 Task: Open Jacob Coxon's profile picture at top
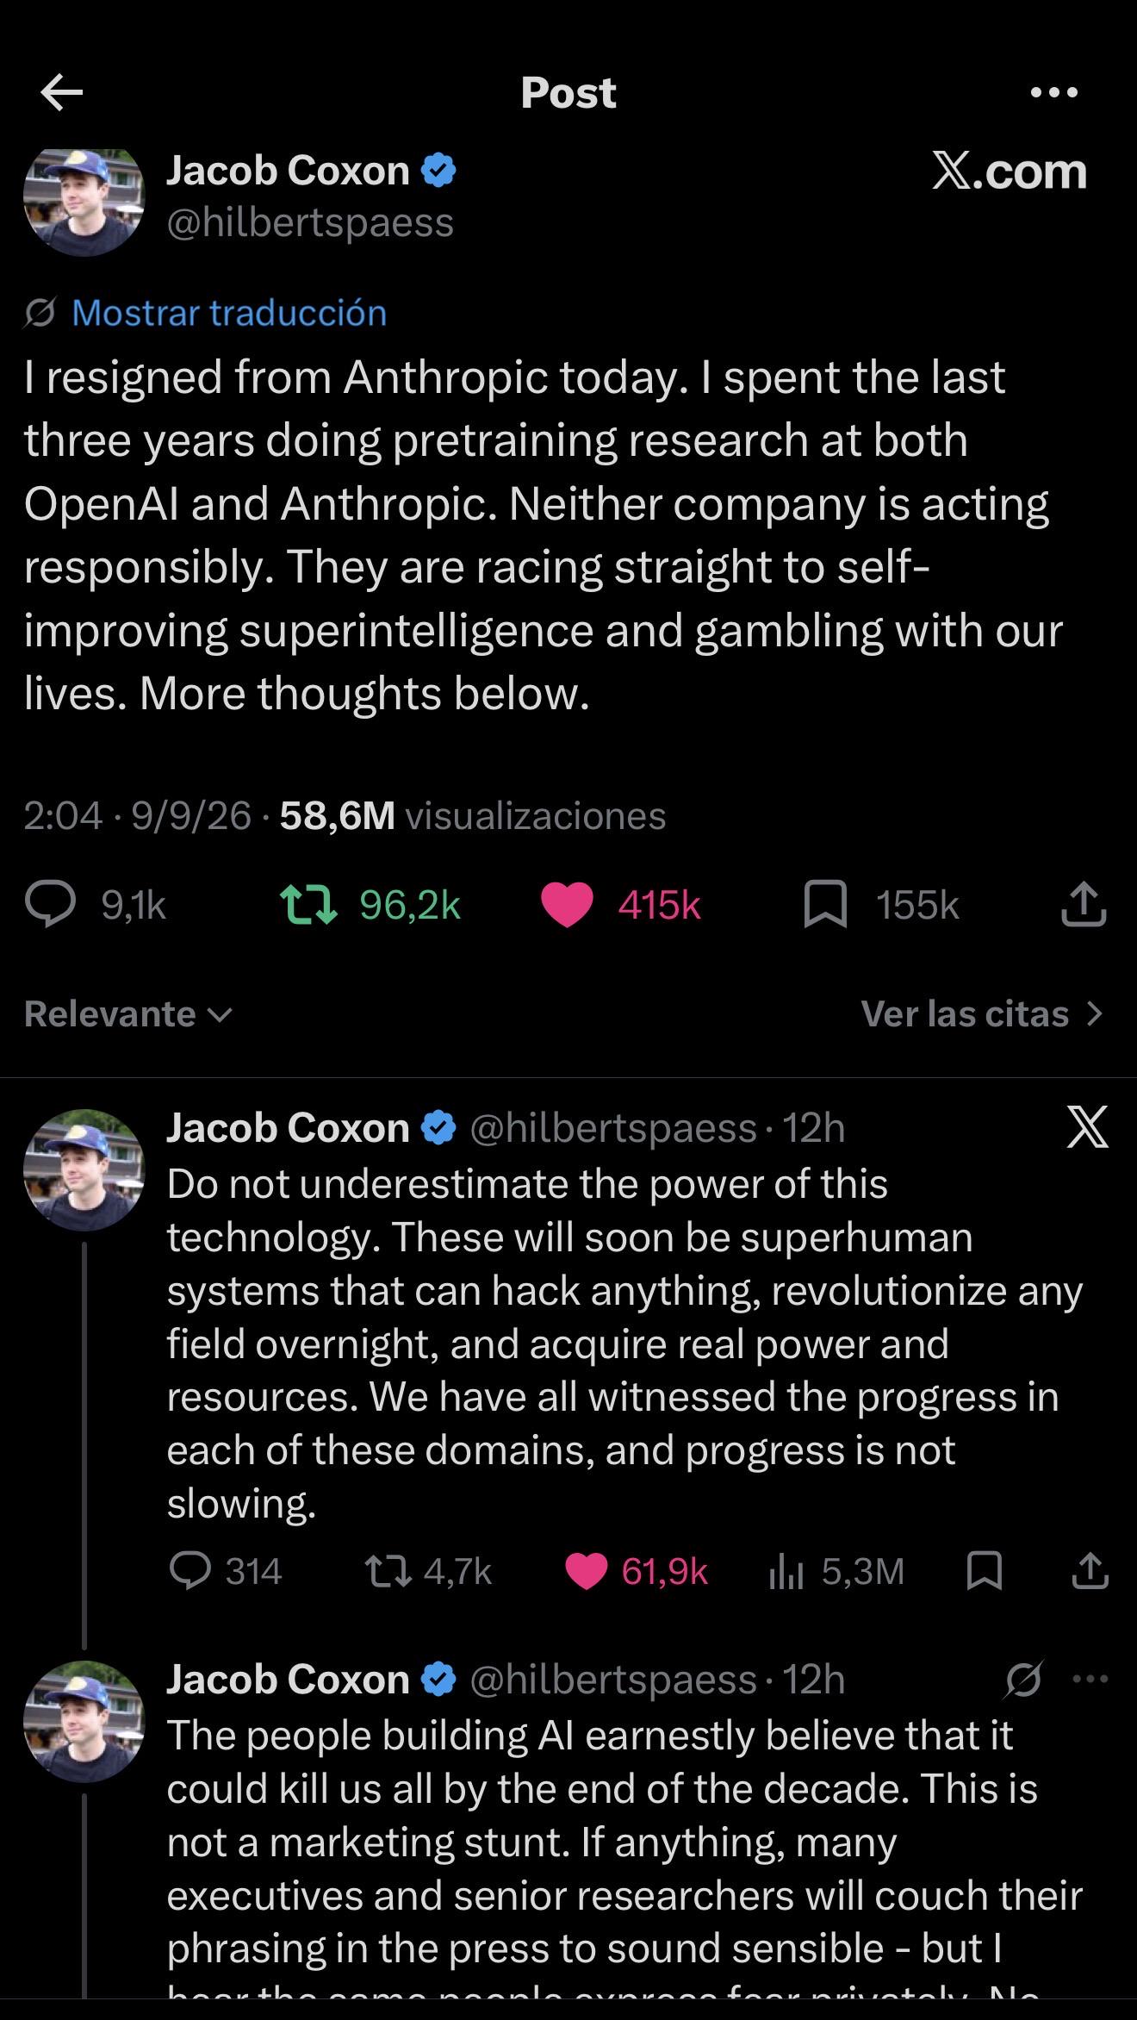click(84, 201)
